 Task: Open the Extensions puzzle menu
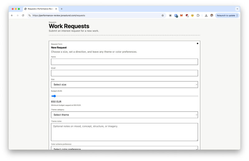click(198, 16)
